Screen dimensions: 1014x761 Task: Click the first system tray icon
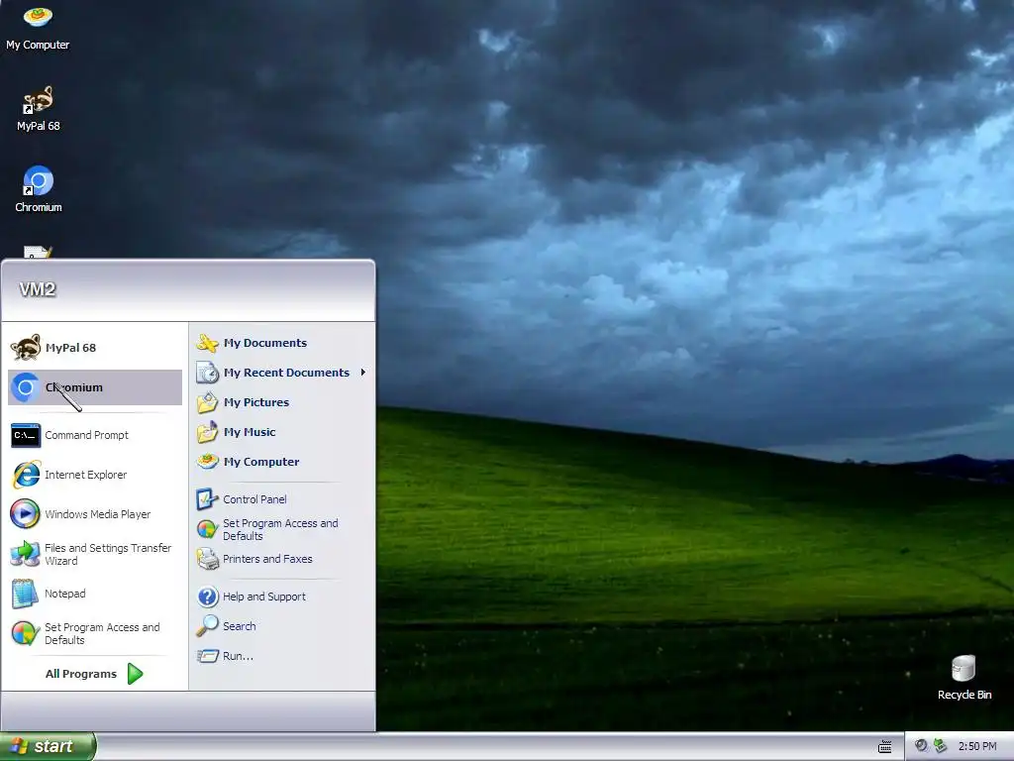921,745
